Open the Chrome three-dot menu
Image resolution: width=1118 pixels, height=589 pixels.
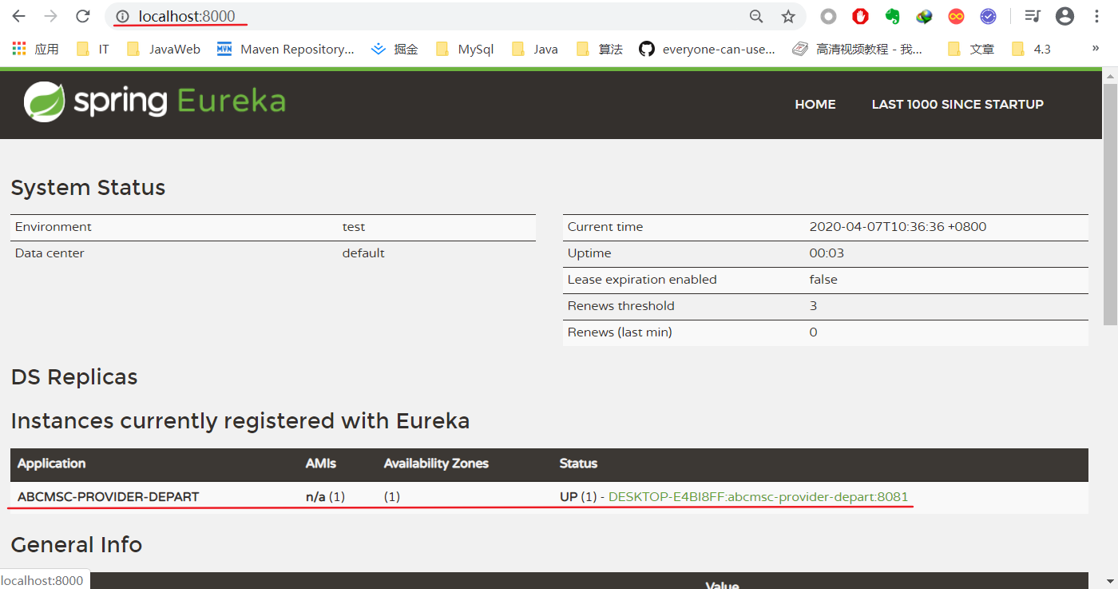1097,16
